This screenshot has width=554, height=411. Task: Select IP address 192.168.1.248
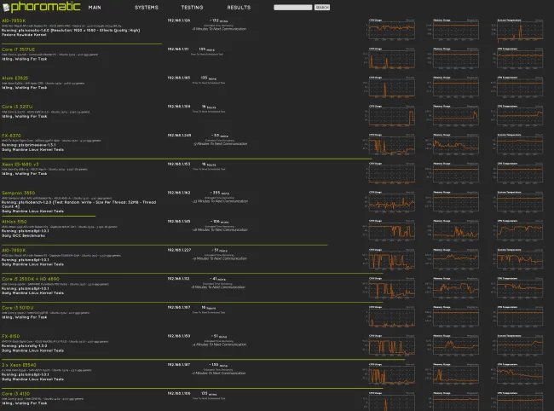pos(179,135)
